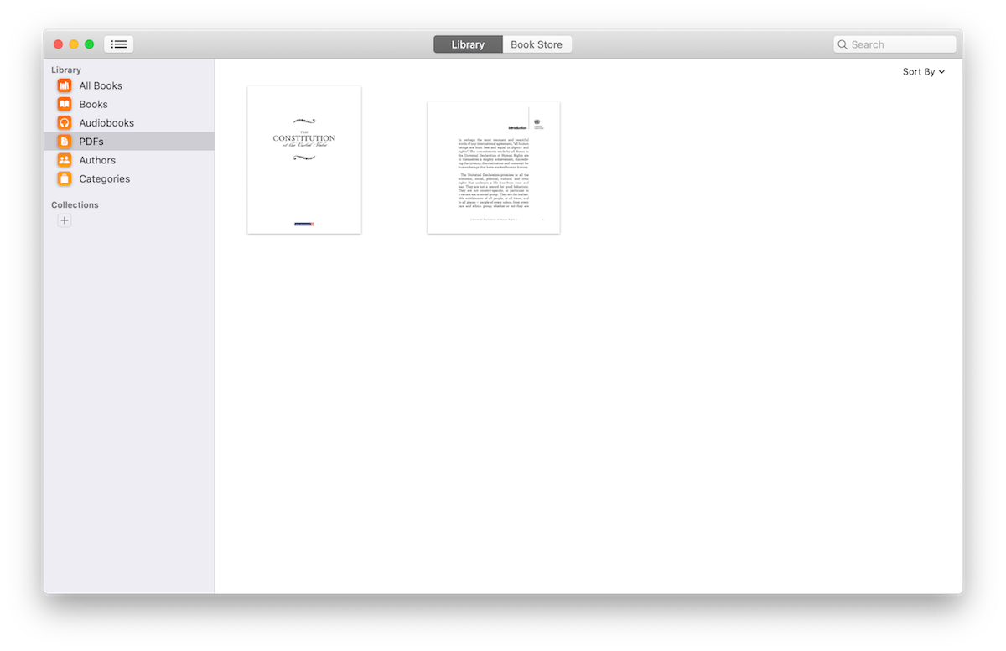Select the All Books sidebar icon
Viewport: 1006px width, 651px height.
point(65,85)
